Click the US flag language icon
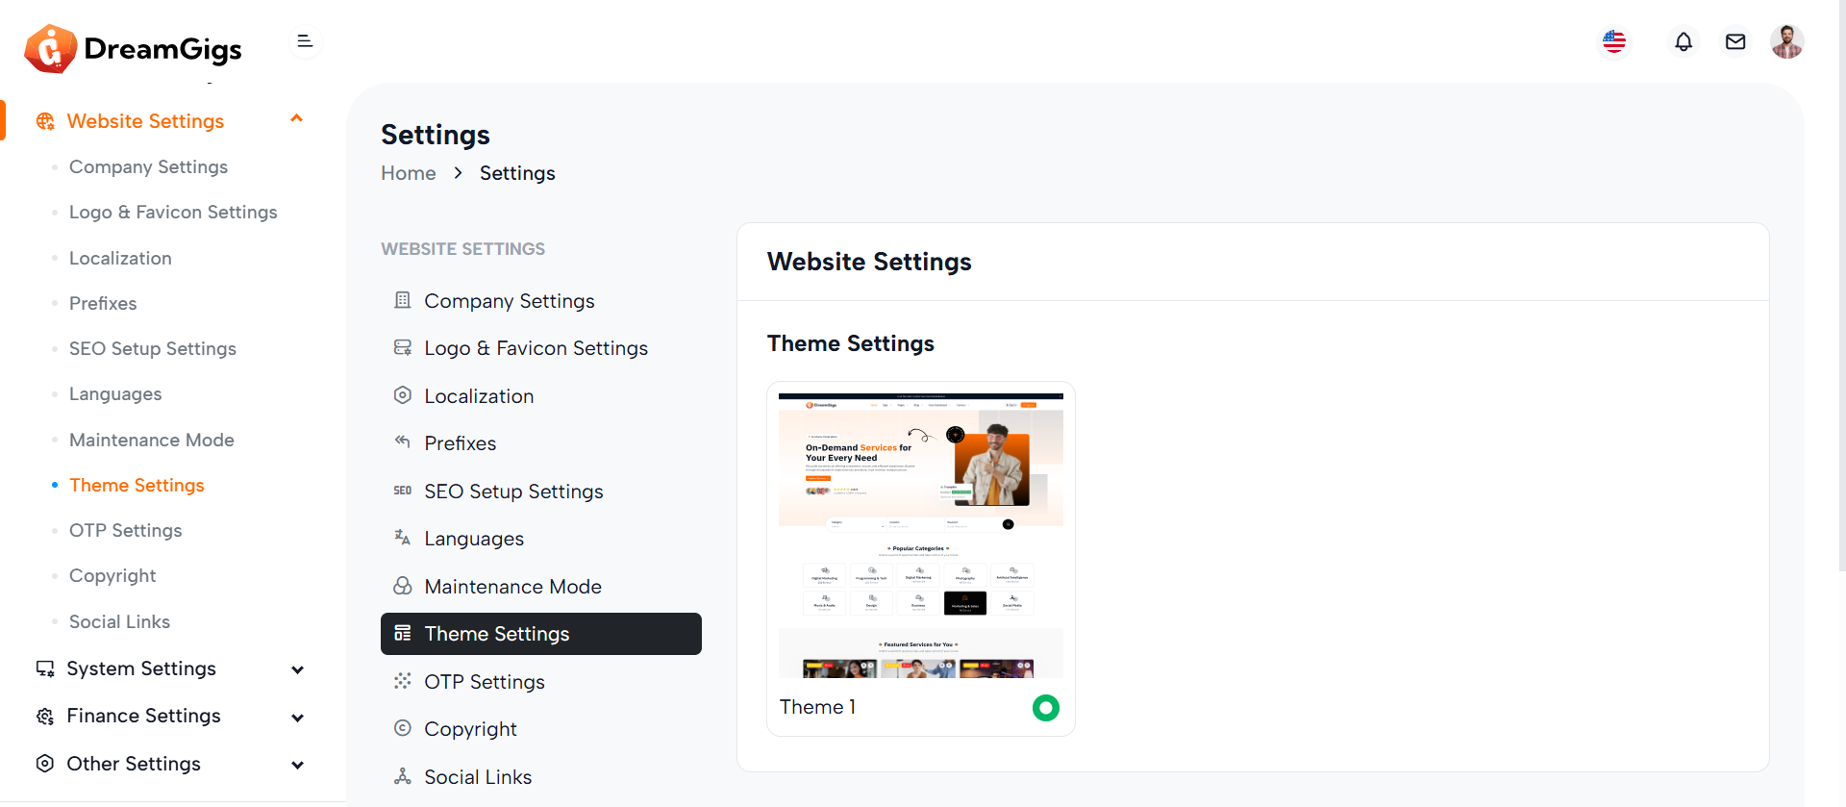The width and height of the screenshot is (1846, 807). [x=1614, y=42]
